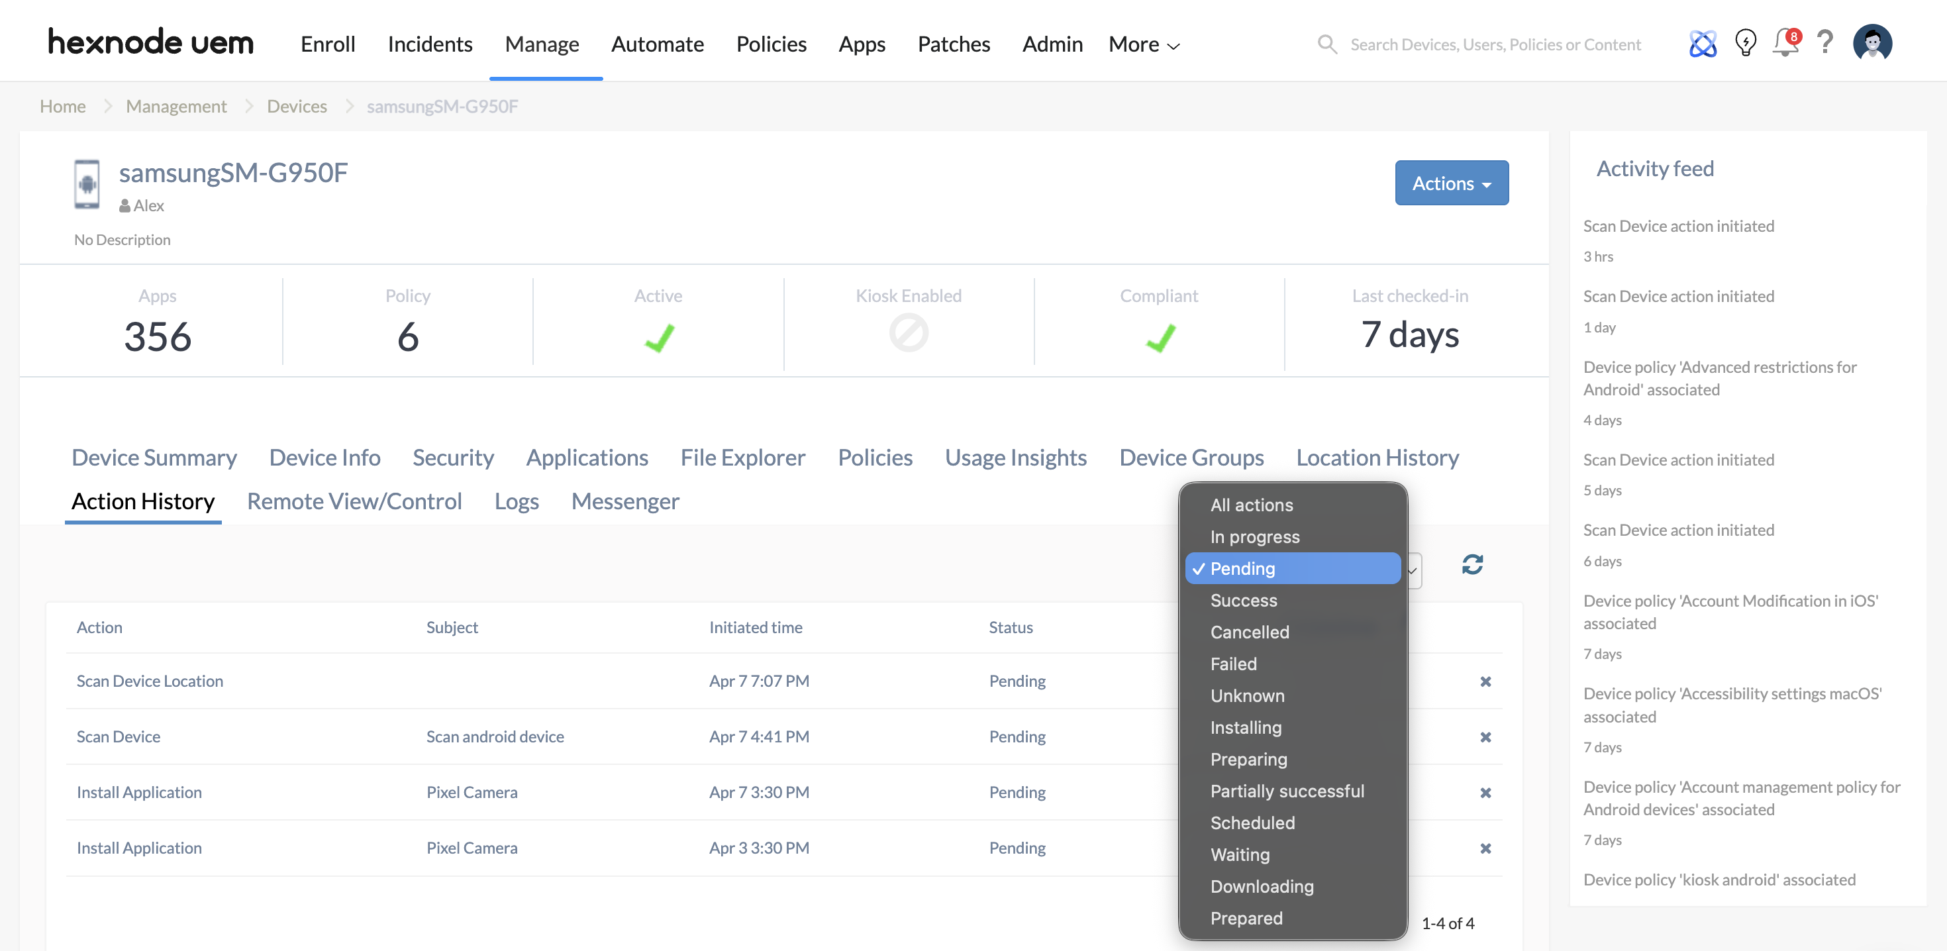Viewport: 1947px width, 951px height.
Task: Click the lightbulb tips icon
Action: tap(1745, 43)
